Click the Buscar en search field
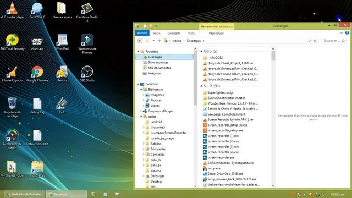352x198 pixels. tap(334, 41)
